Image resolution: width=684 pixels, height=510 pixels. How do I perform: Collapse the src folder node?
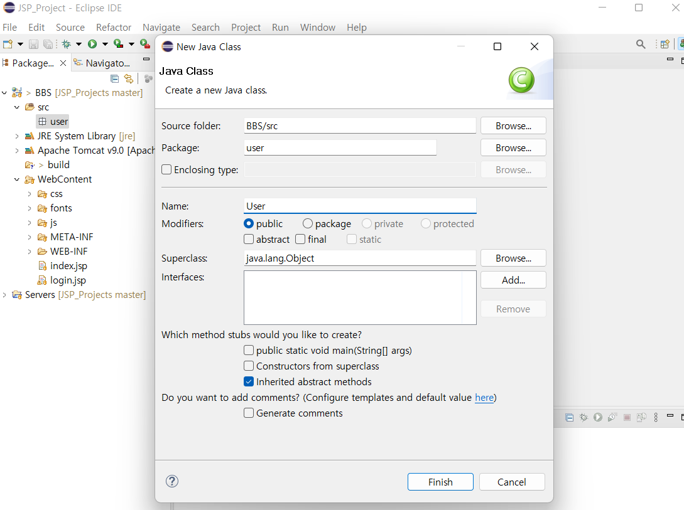pos(17,107)
